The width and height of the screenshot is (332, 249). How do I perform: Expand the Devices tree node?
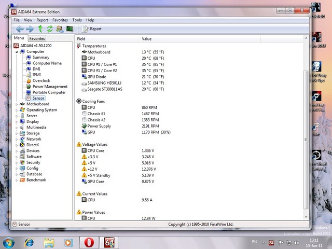point(17,151)
